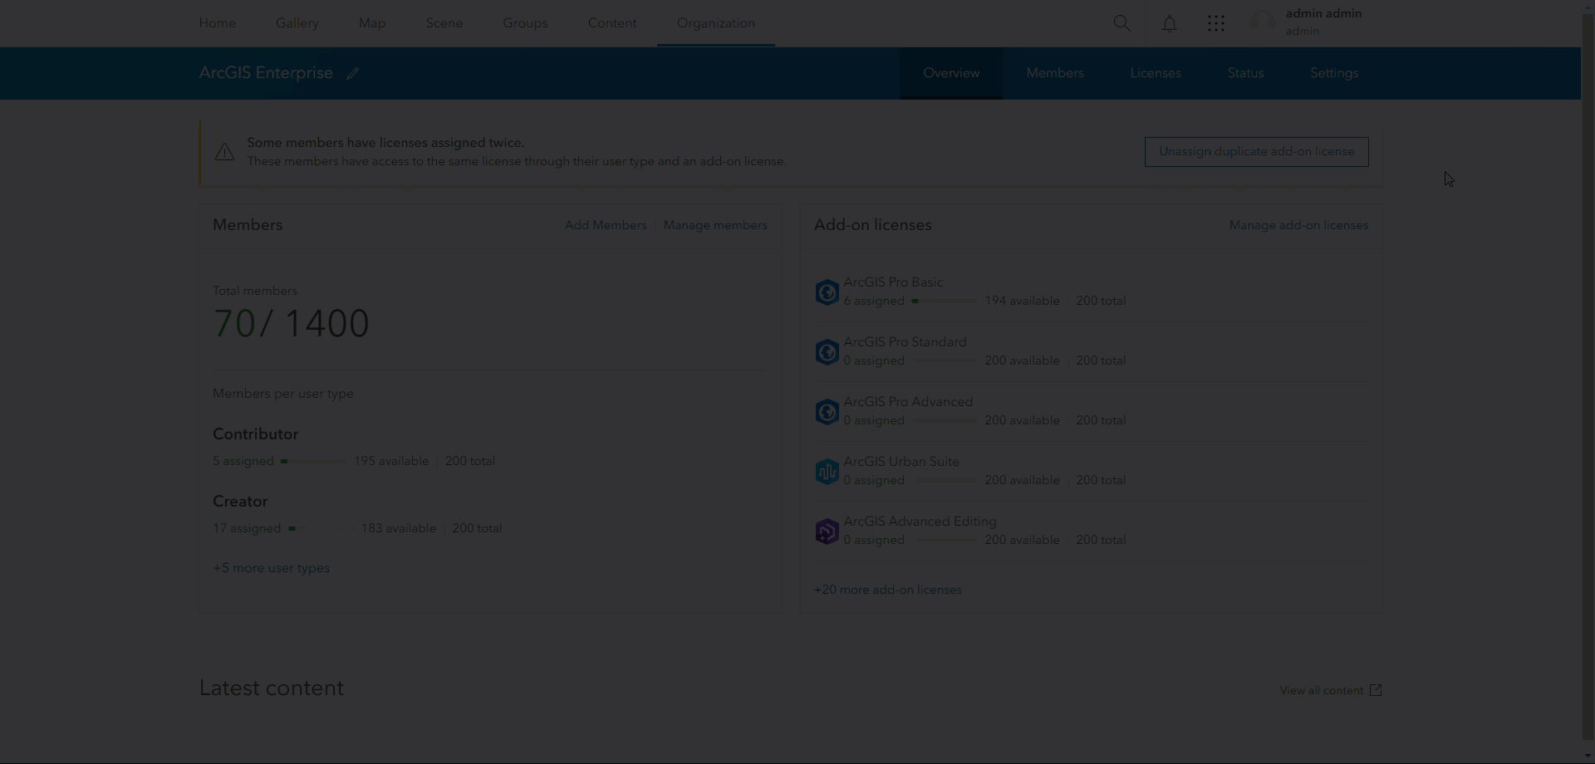Image resolution: width=1595 pixels, height=764 pixels.
Task: Click the ArcGIS Advanced Editing product icon
Action: point(827,531)
